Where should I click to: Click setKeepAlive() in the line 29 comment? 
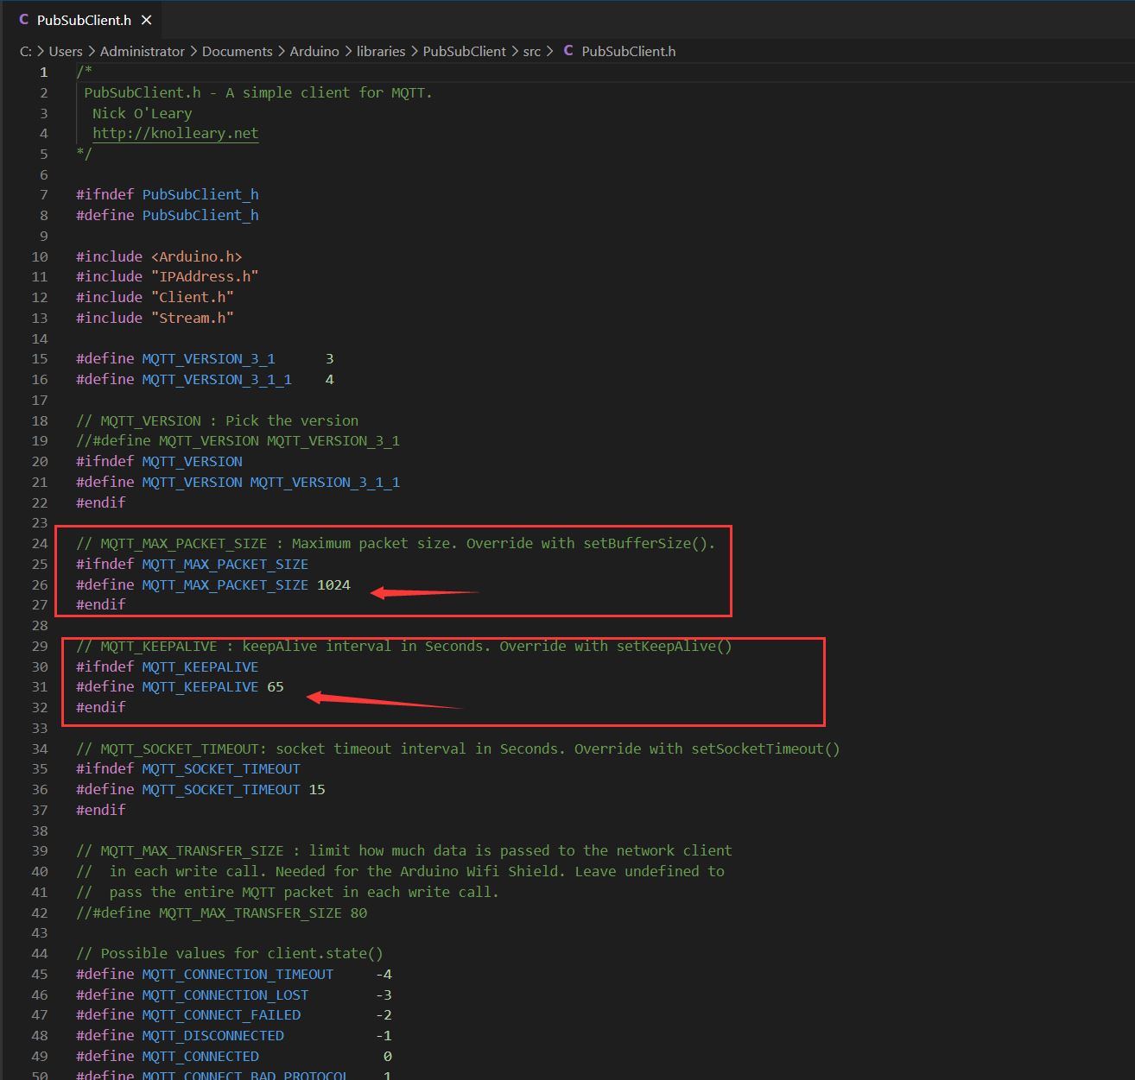point(675,646)
